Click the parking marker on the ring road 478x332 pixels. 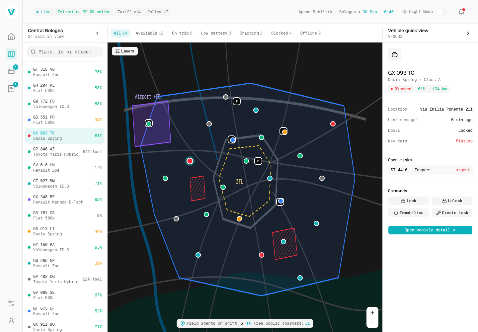237,101
